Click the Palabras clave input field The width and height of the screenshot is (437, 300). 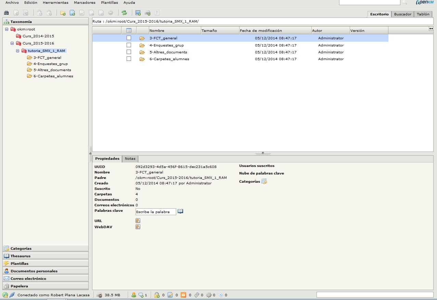(x=156, y=212)
